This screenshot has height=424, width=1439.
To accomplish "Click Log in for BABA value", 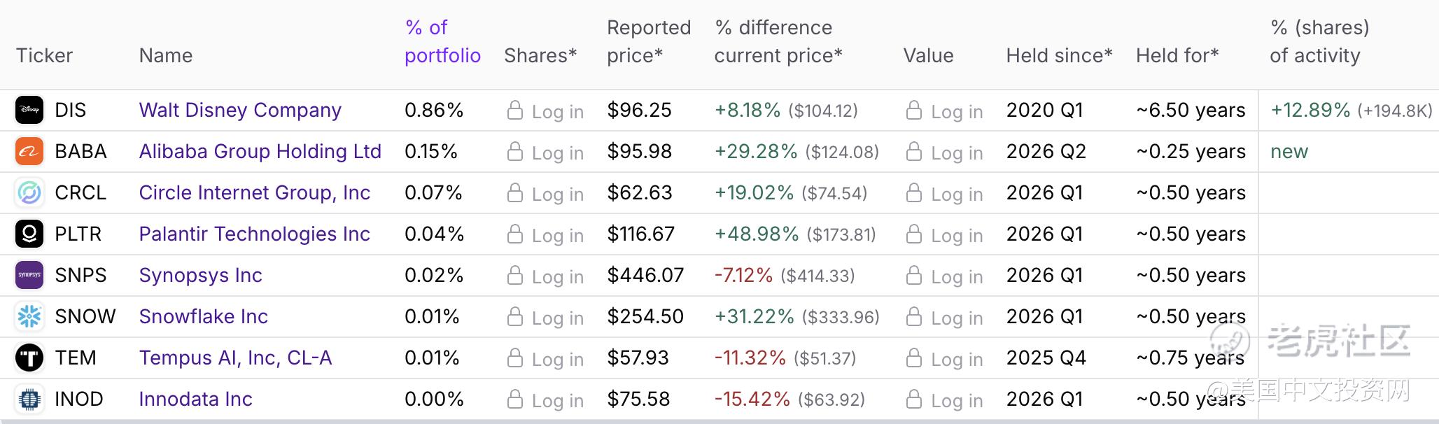I will pyautogui.click(x=944, y=153).
